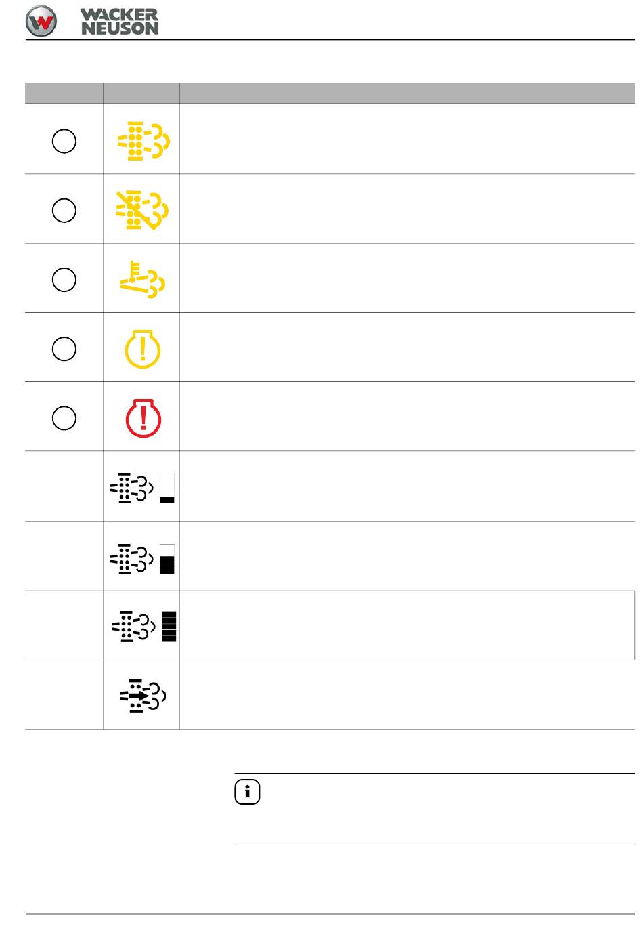Viewport: 643px width, 947px height.
Task: Select the filter icon with full bar
Action: (144, 627)
